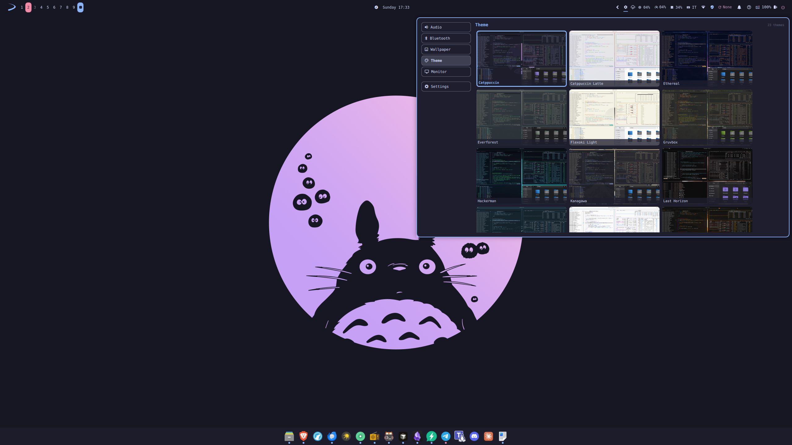Open the weather rain cloud icon
Screen dimensions: 792x445
633,7
